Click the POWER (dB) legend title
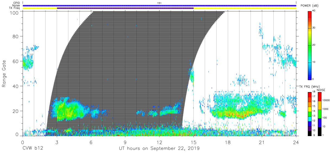Screen dimensions: 333x154 tap(309, 6)
